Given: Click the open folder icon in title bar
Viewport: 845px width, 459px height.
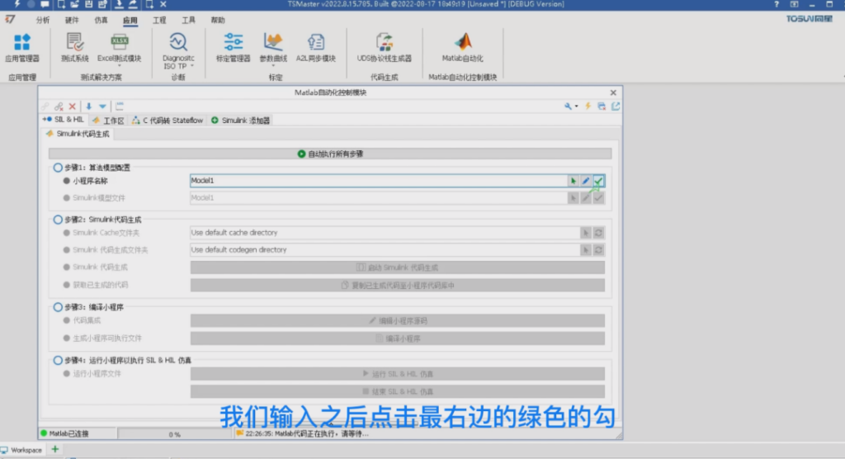Looking at the screenshot, I should (x=74, y=4).
